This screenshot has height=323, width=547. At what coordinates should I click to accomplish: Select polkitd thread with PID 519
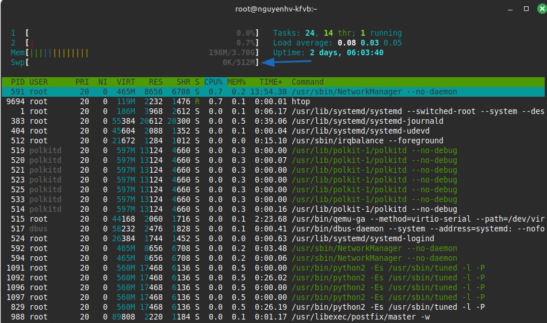click(x=273, y=150)
